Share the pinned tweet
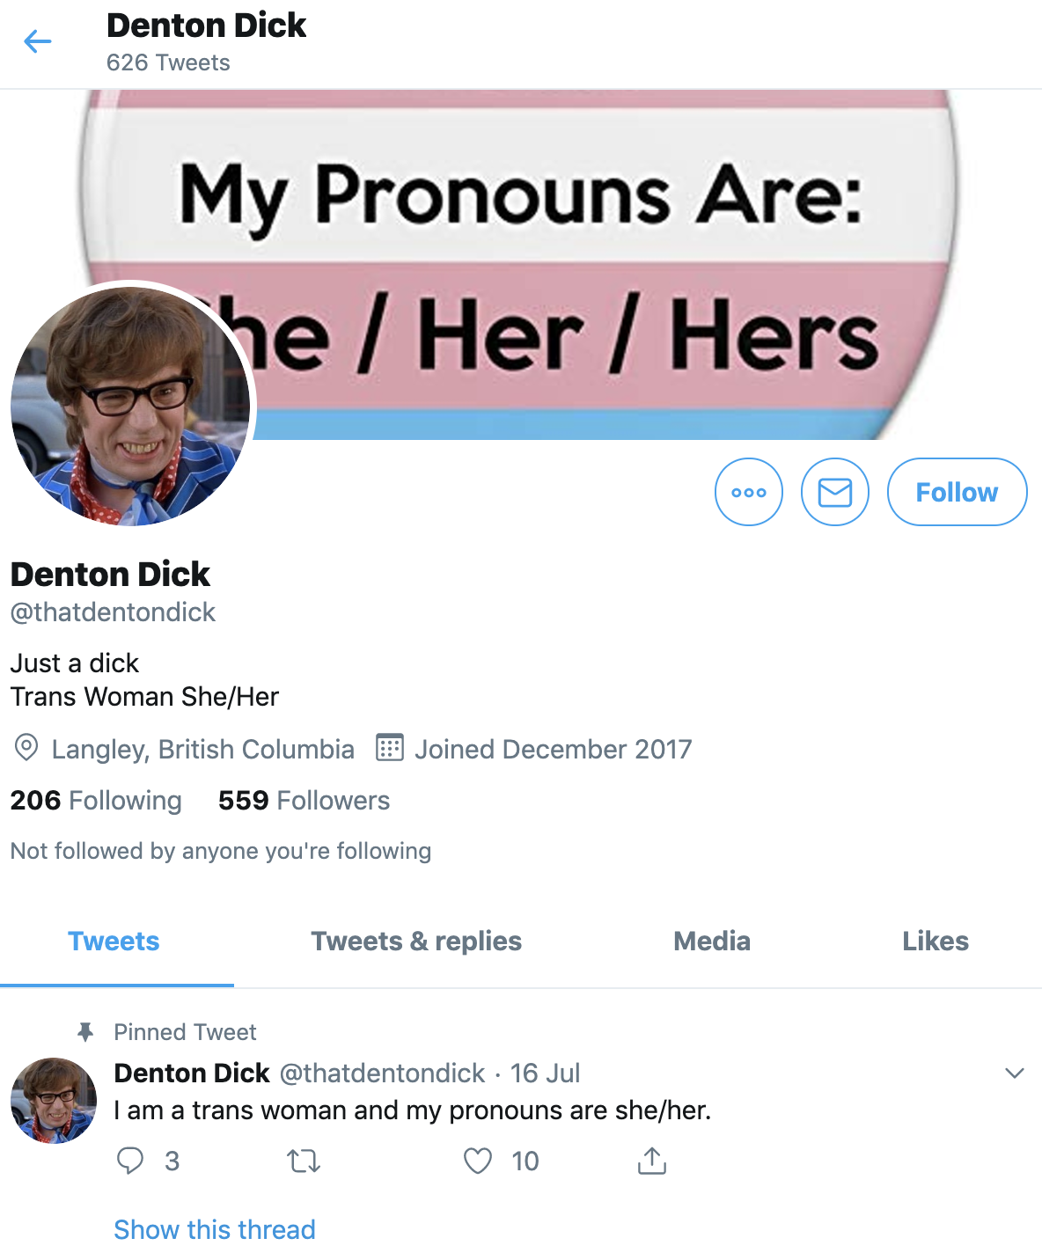This screenshot has height=1253, width=1042. point(651,1161)
